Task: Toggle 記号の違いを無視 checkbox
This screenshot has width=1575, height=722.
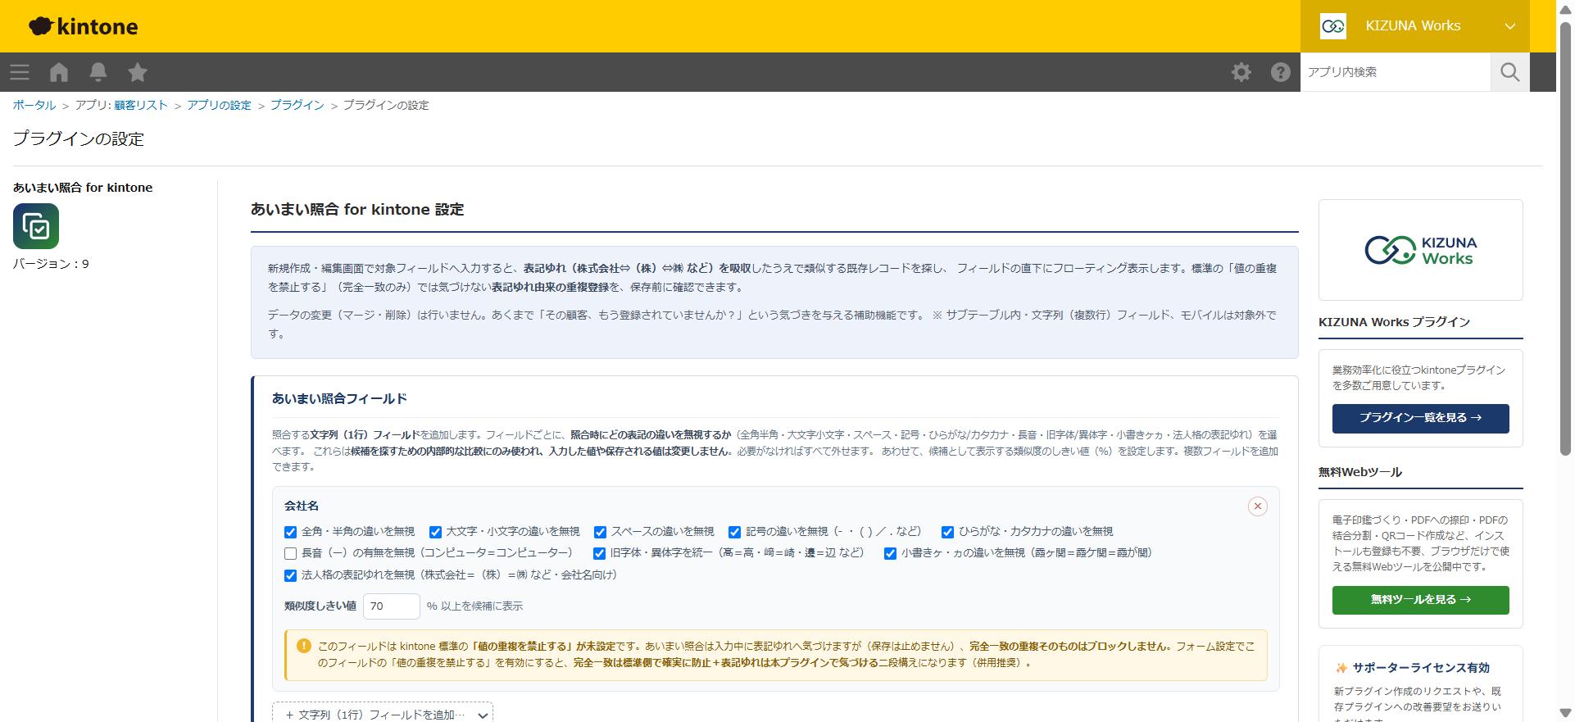Action: coord(734,532)
